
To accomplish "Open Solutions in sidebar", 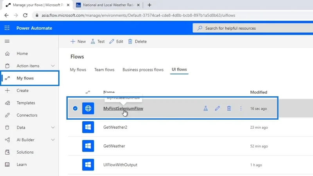I will 25,152.
